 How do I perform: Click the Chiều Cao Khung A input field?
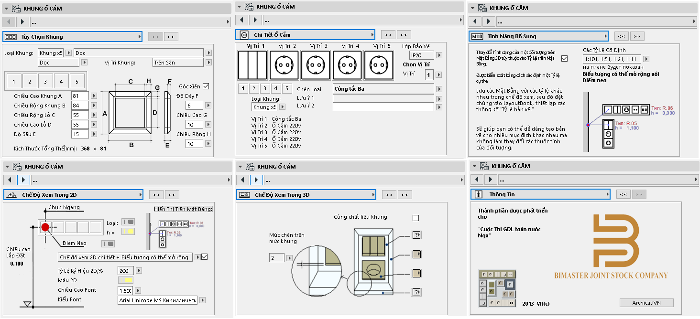(x=80, y=96)
